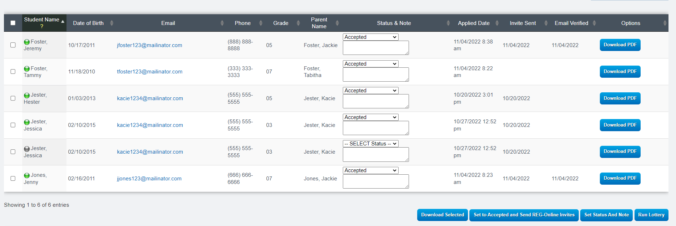Click green status icon beside Foster, Tammy
Viewport: 676px width, 226px height.
pyautogui.click(x=27, y=69)
